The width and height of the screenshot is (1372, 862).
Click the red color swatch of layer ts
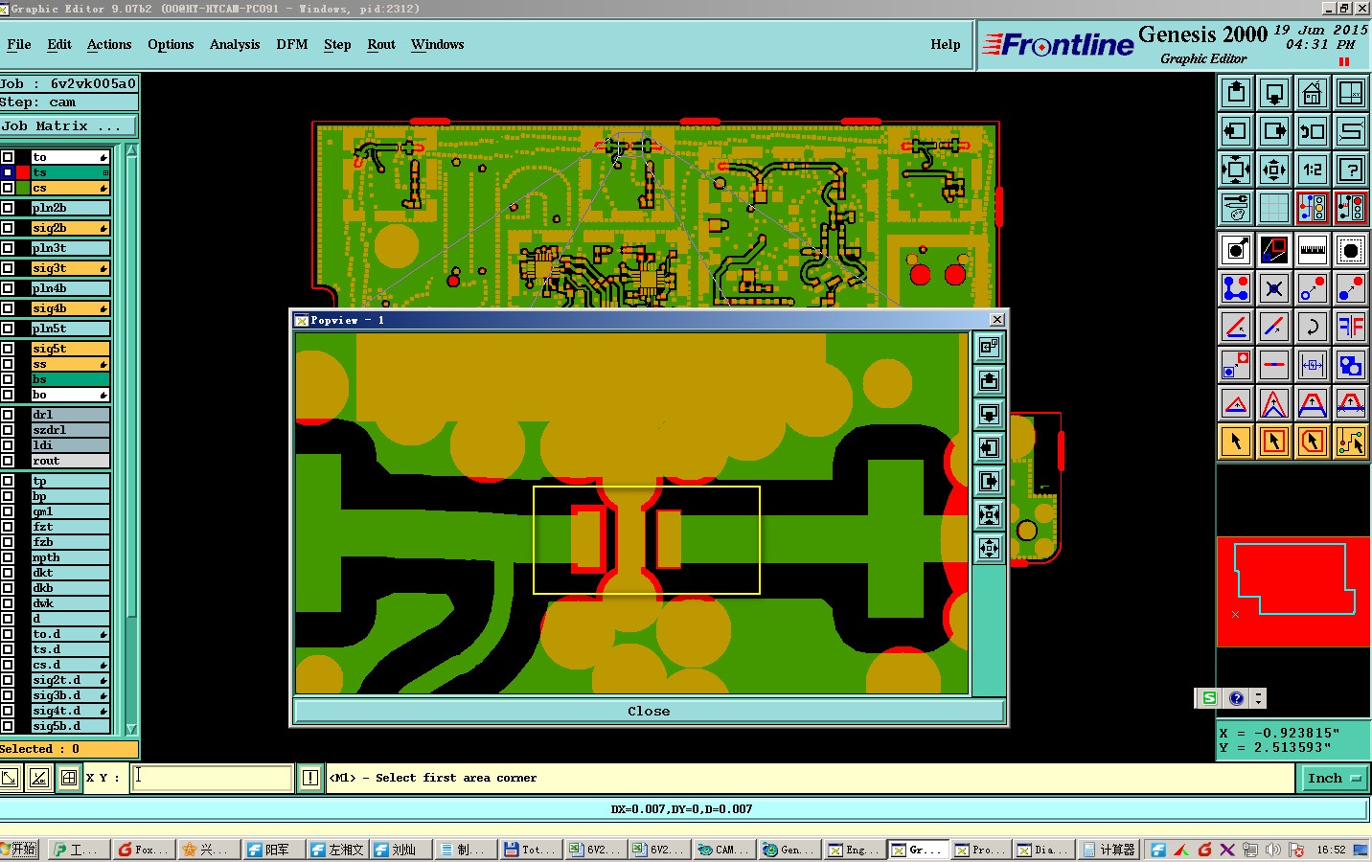pyautogui.click(x=23, y=172)
